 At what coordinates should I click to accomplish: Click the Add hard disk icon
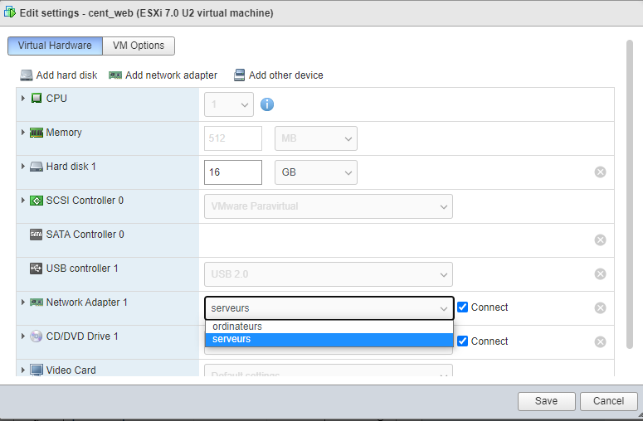click(27, 75)
